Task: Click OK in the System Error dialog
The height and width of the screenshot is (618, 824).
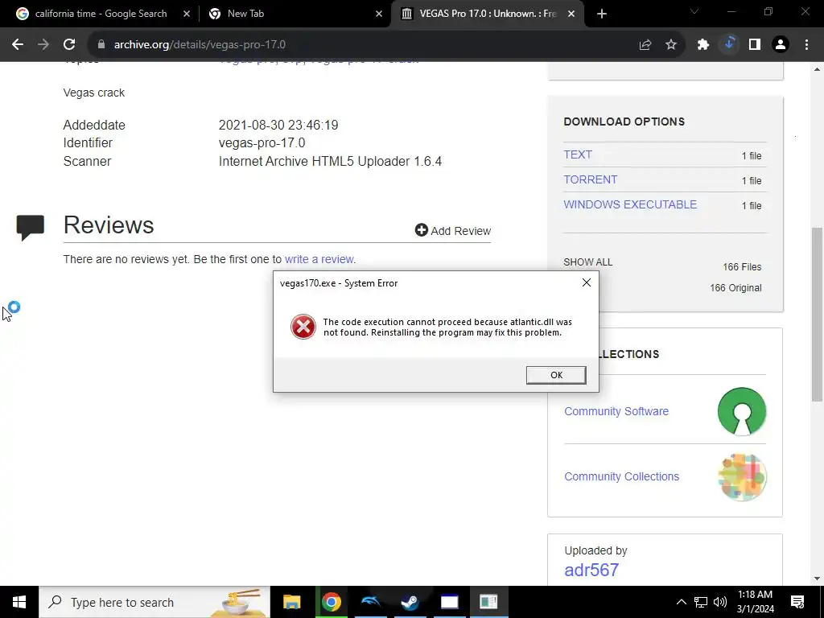Action: click(x=556, y=375)
